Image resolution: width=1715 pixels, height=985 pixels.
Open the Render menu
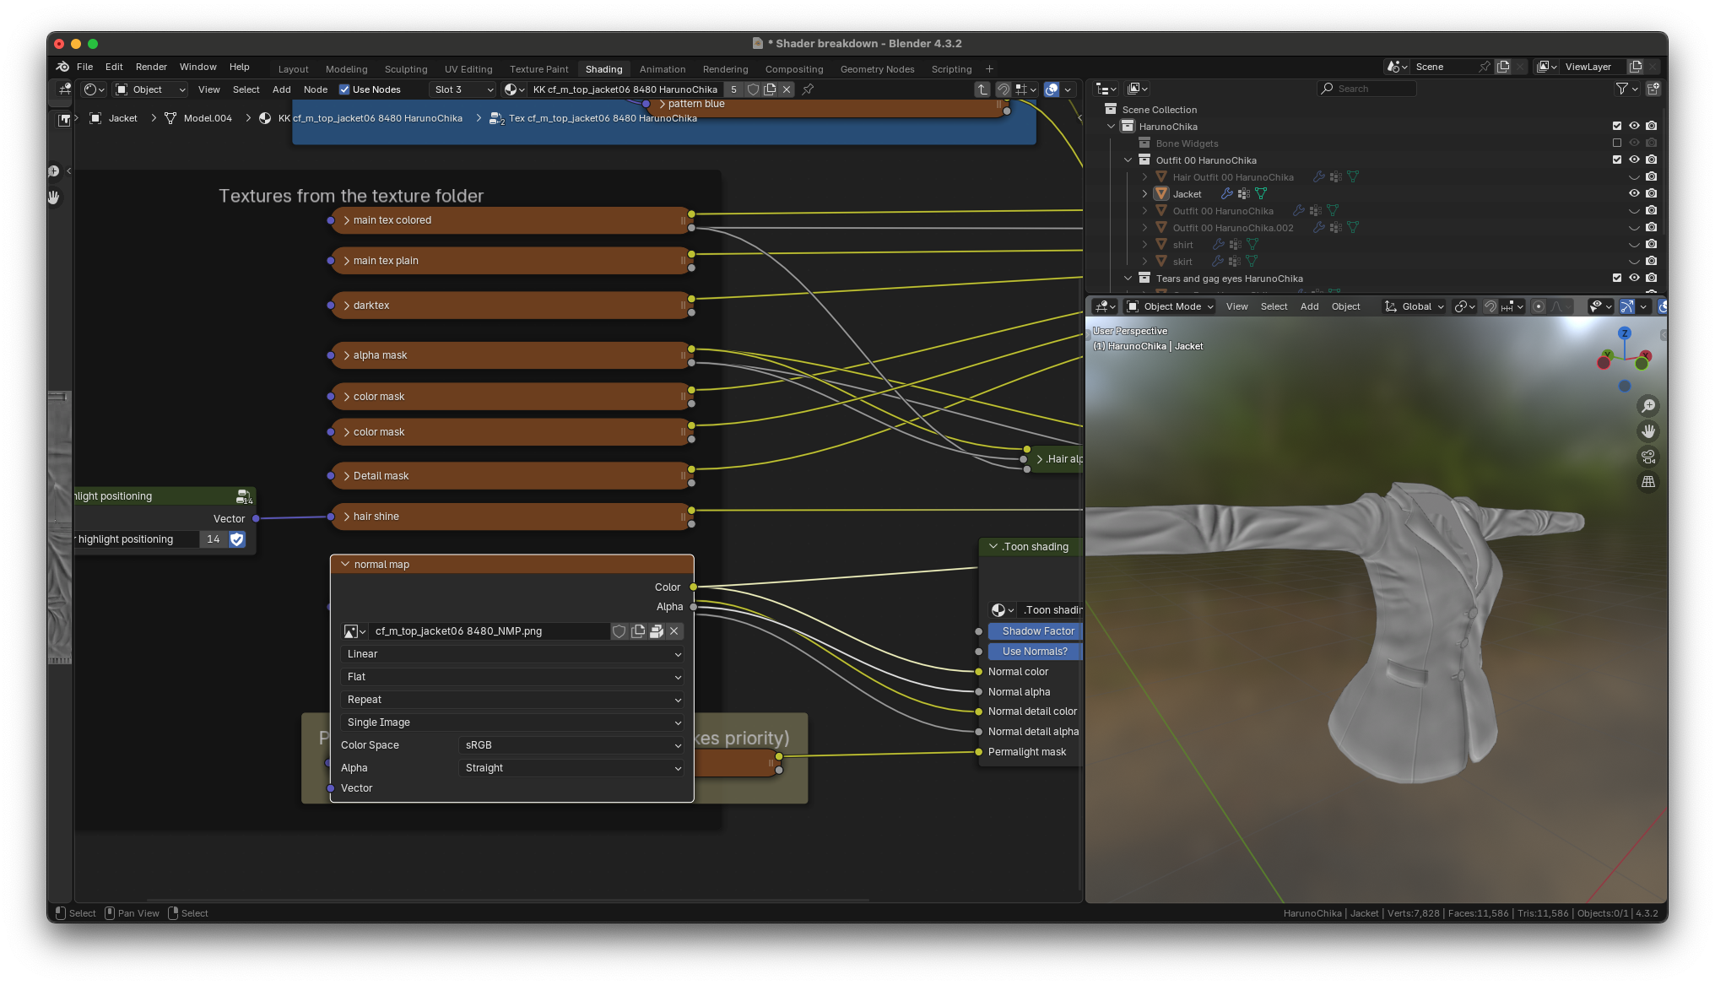point(151,67)
